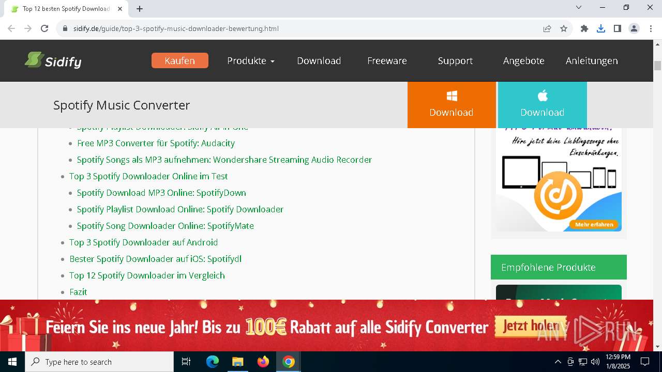Open File Explorer from taskbar
662x372 pixels.
pos(237,362)
